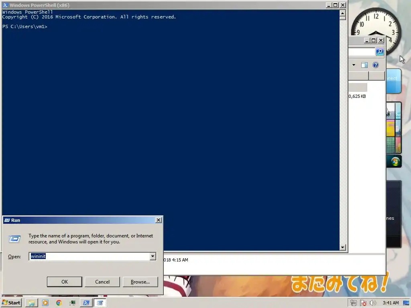This screenshot has width=411, height=308.
Task: Open the monitor-icon app on the taskbar
Action: (72, 303)
